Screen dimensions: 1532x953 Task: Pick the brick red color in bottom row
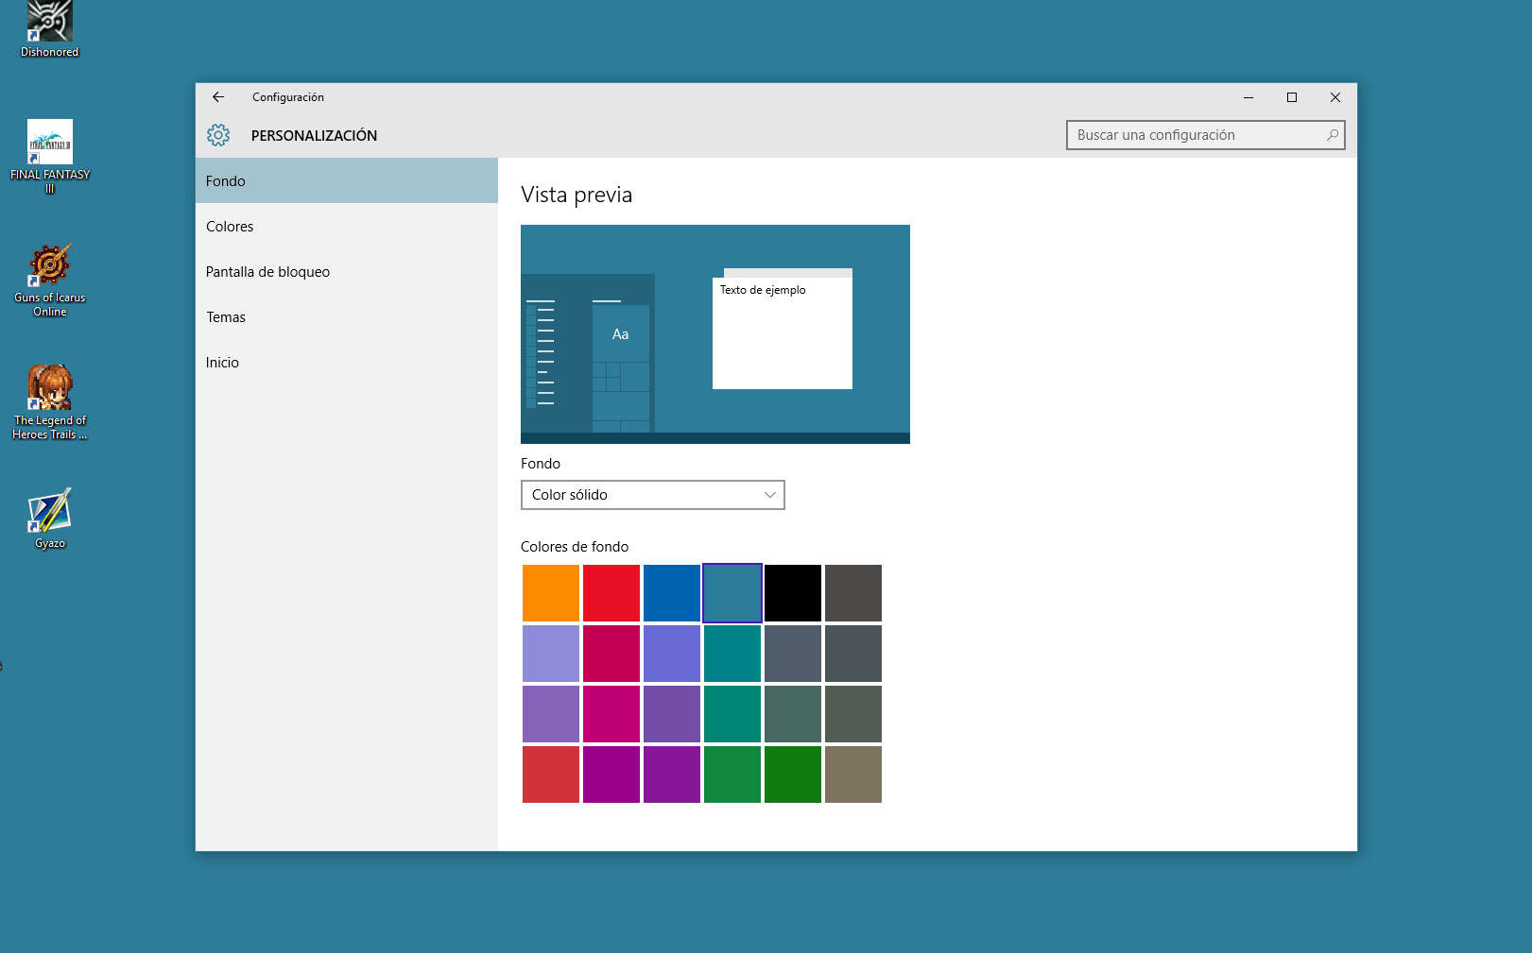pos(551,774)
